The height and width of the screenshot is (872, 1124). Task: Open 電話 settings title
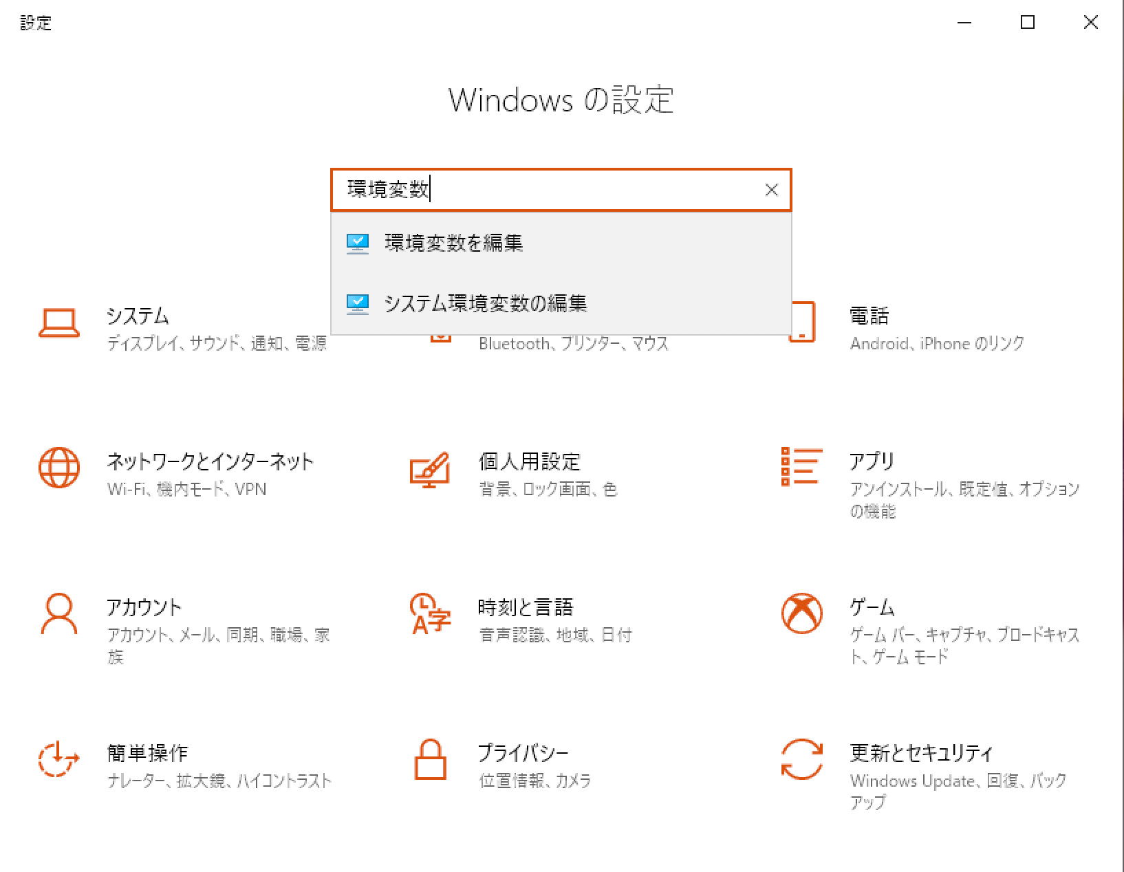pos(869,316)
